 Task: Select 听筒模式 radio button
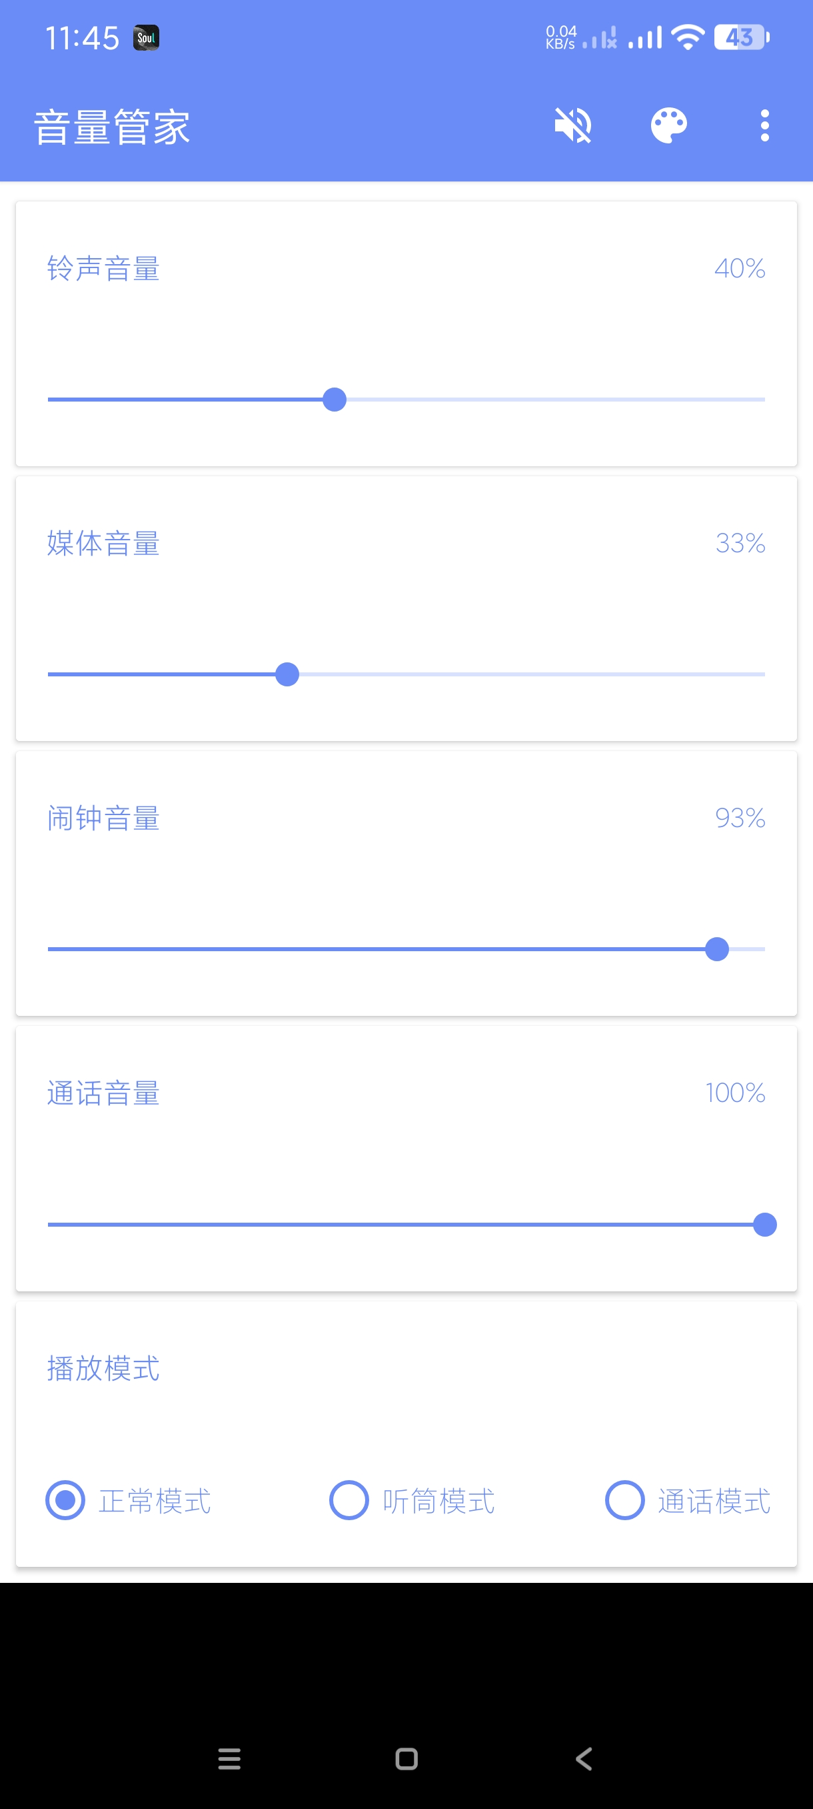tap(349, 1500)
